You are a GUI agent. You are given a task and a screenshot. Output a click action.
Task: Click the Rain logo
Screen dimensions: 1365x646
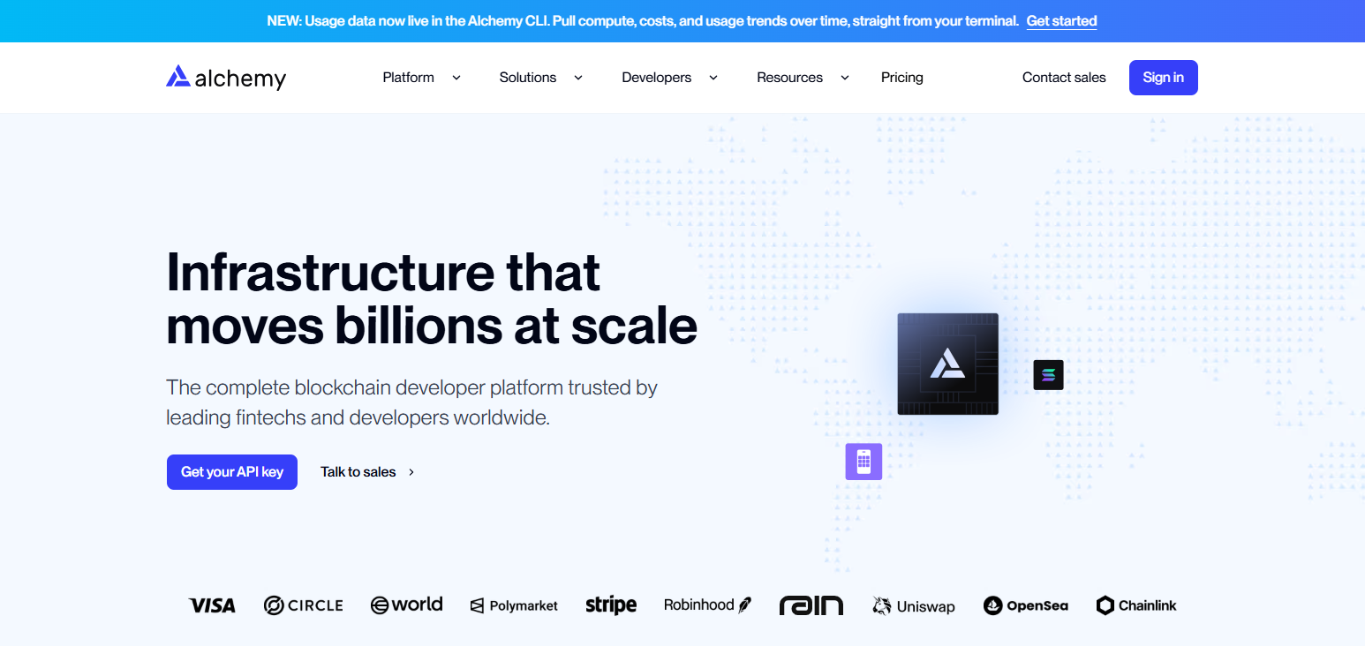811,605
